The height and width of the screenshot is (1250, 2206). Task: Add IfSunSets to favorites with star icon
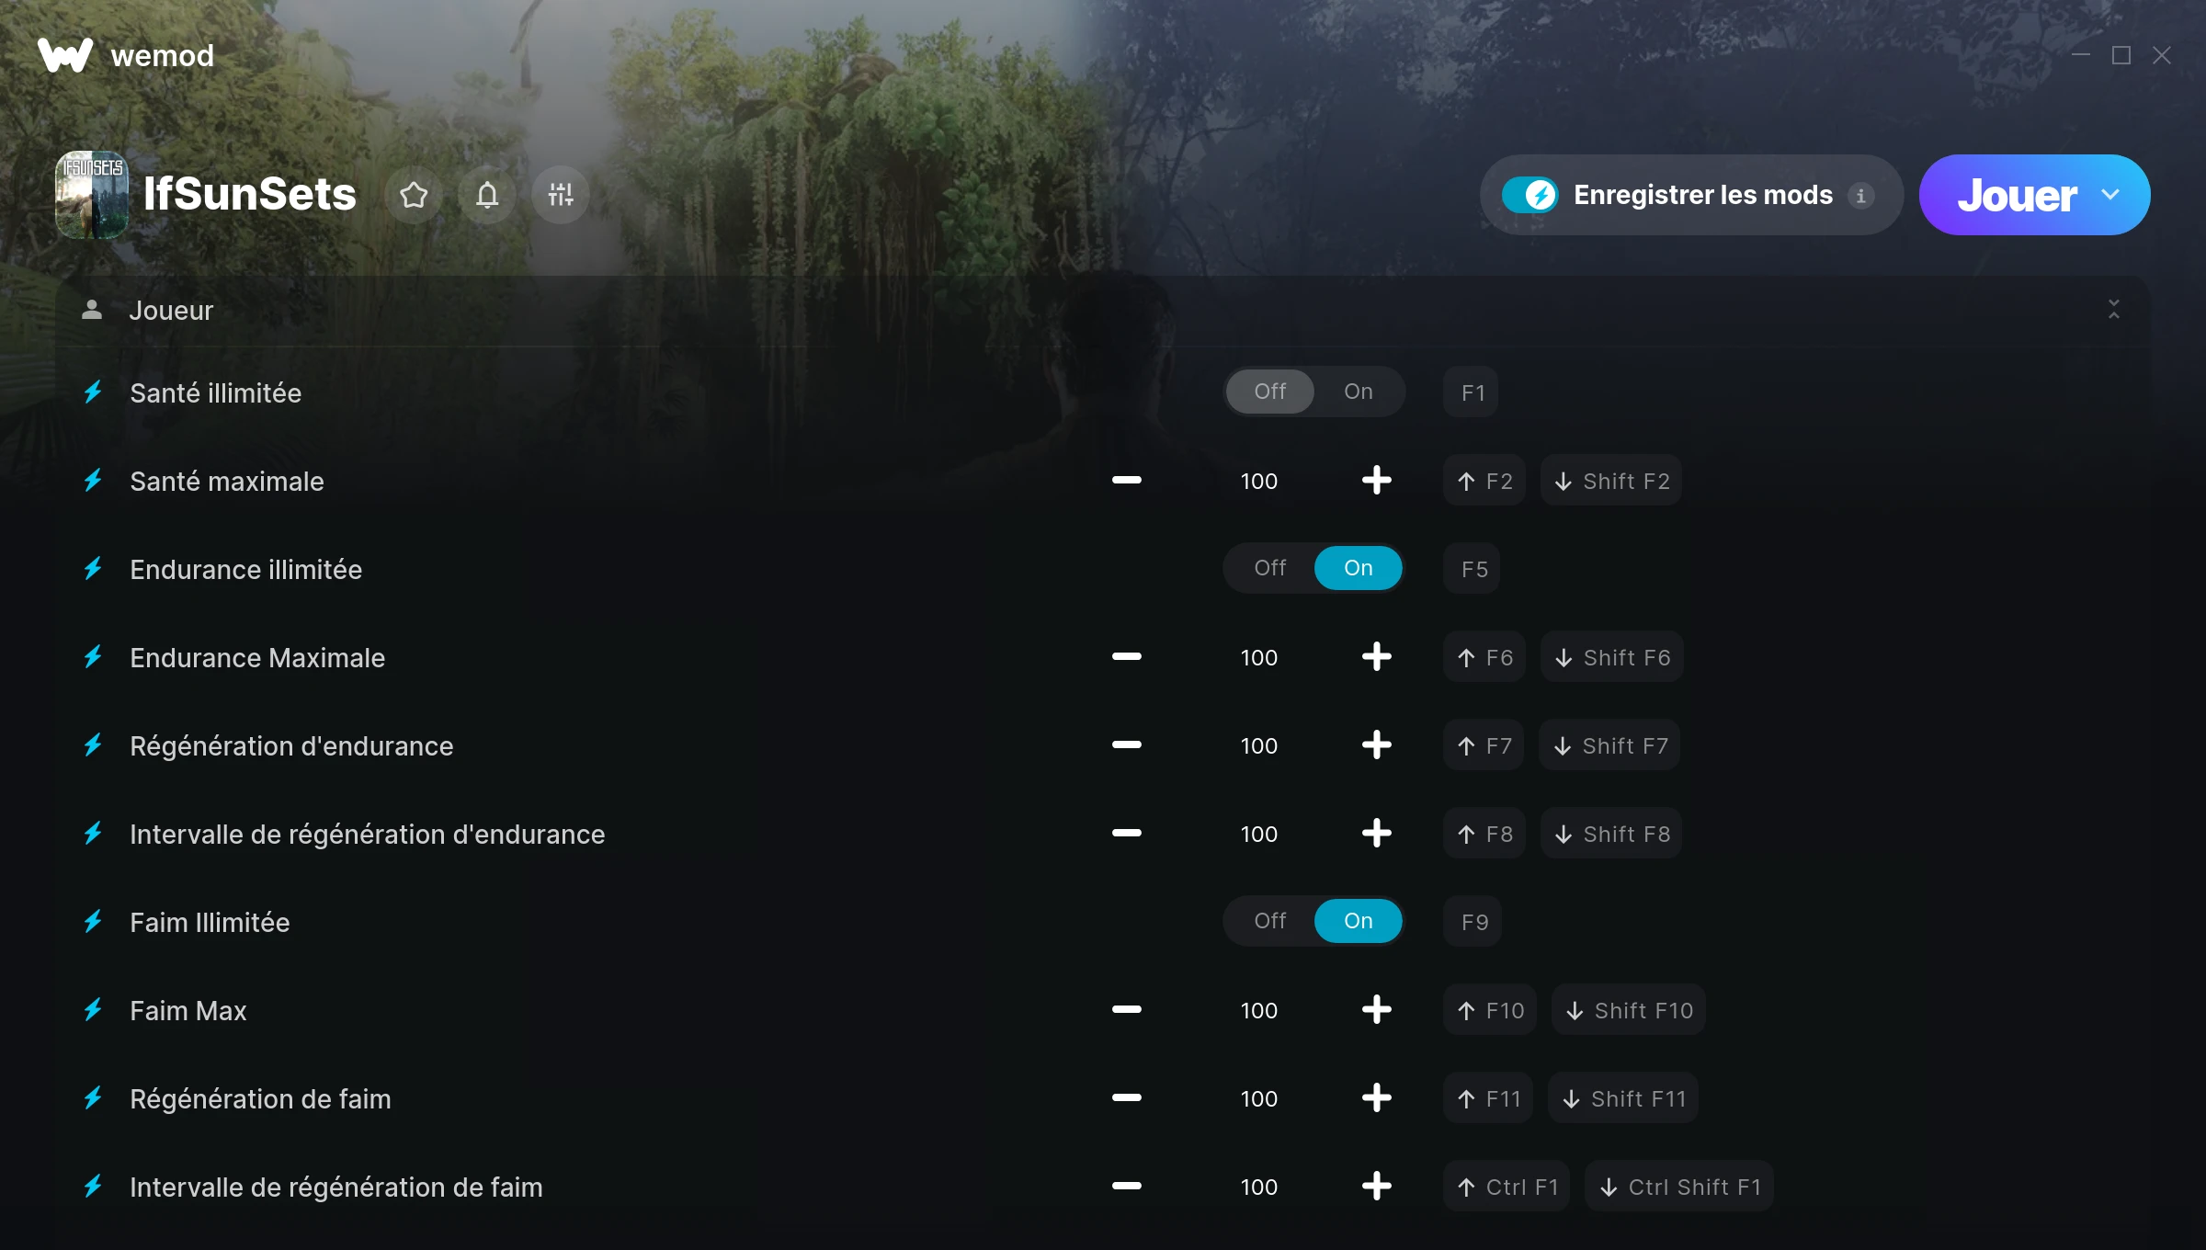(x=414, y=195)
